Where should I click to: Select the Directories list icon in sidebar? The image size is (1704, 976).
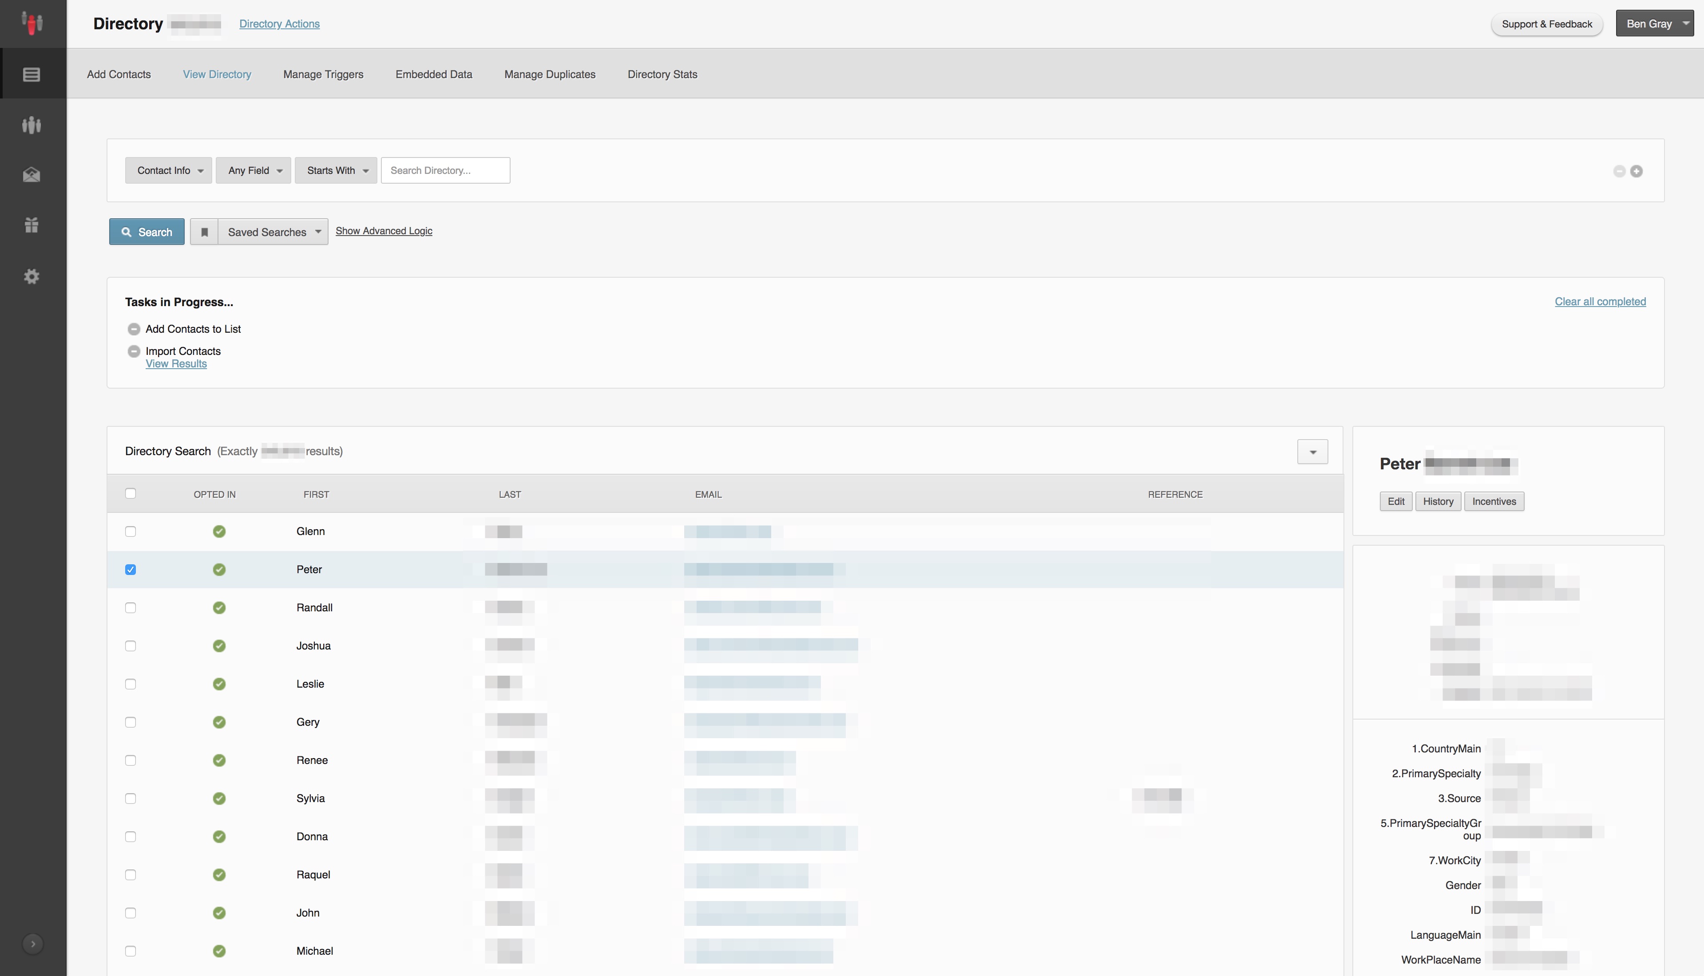31,74
